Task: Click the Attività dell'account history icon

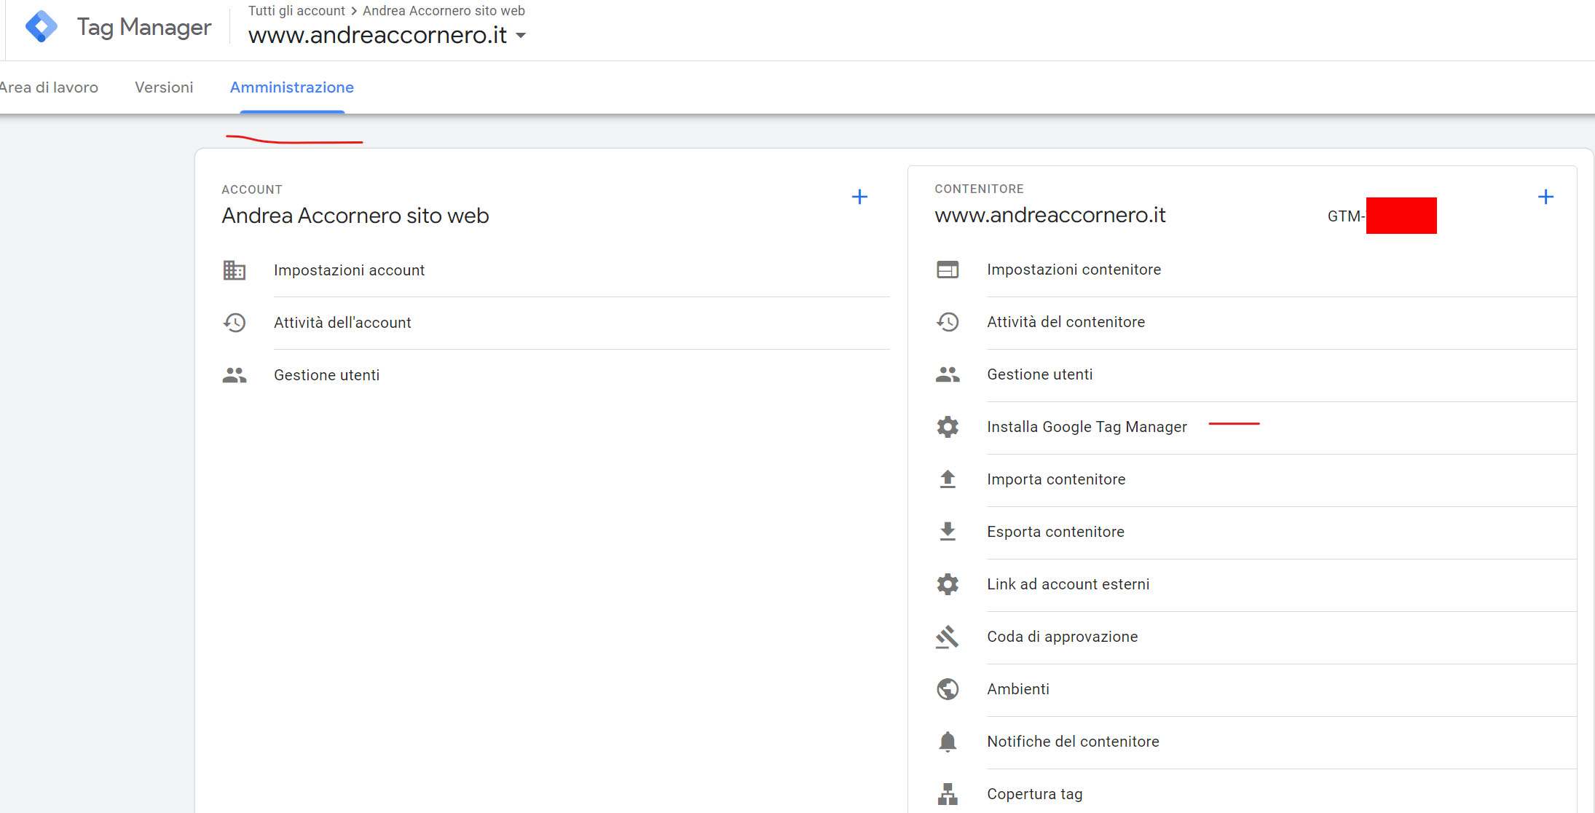Action: click(234, 323)
